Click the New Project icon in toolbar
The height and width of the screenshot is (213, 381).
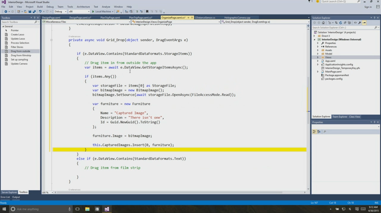[19, 12]
